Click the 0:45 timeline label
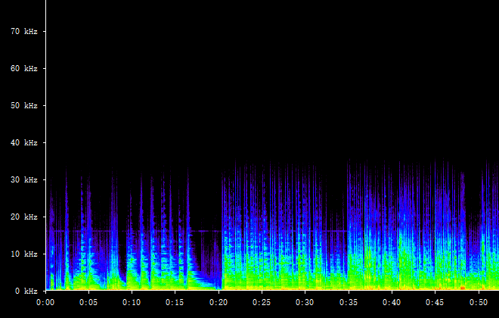Screen dimensions: 499x318 [x=434, y=302]
